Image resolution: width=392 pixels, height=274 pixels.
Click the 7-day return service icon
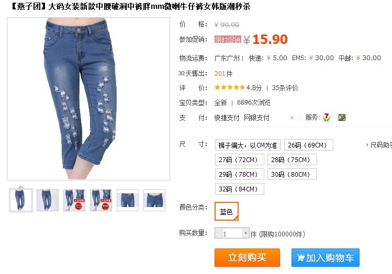tap(326, 117)
